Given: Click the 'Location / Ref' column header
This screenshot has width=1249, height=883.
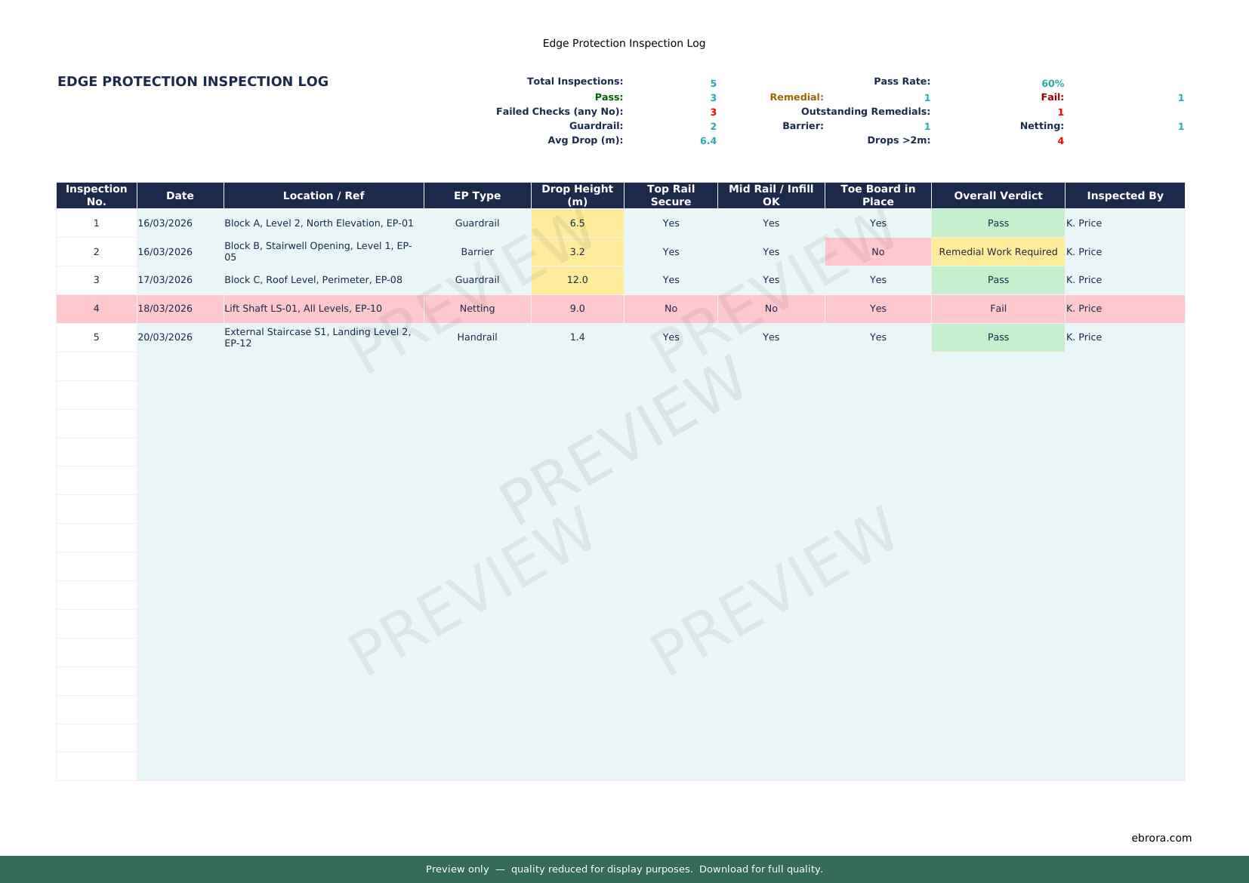Looking at the screenshot, I should [323, 195].
